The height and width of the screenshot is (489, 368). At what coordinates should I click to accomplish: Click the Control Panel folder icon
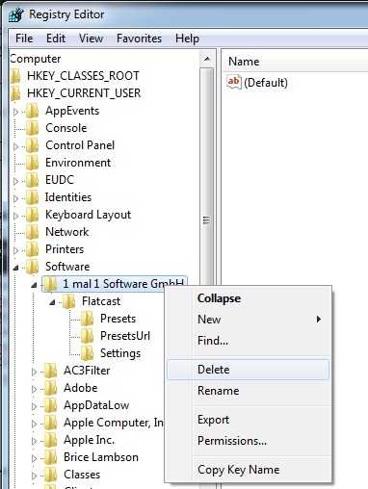click(x=33, y=145)
